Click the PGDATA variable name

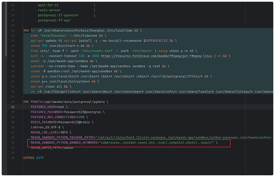[36, 102]
